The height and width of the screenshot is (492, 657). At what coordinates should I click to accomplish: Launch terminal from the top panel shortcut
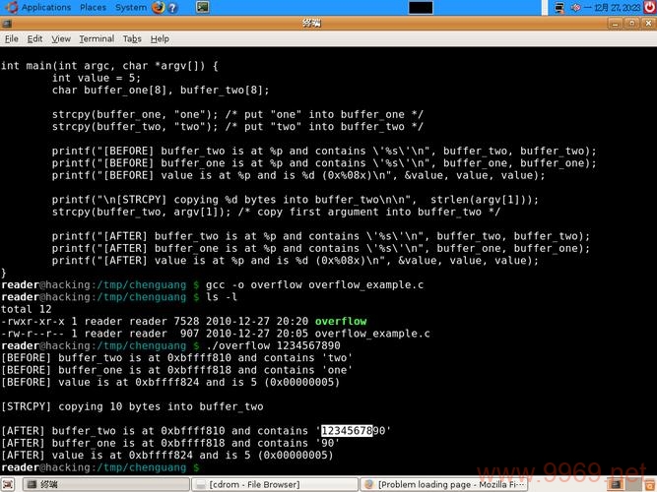(x=202, y=7)
